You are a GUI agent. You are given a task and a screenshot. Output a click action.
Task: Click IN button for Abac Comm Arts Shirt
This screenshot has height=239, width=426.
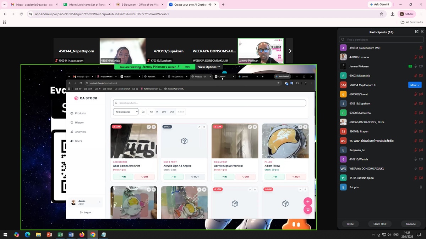[123, 177]
